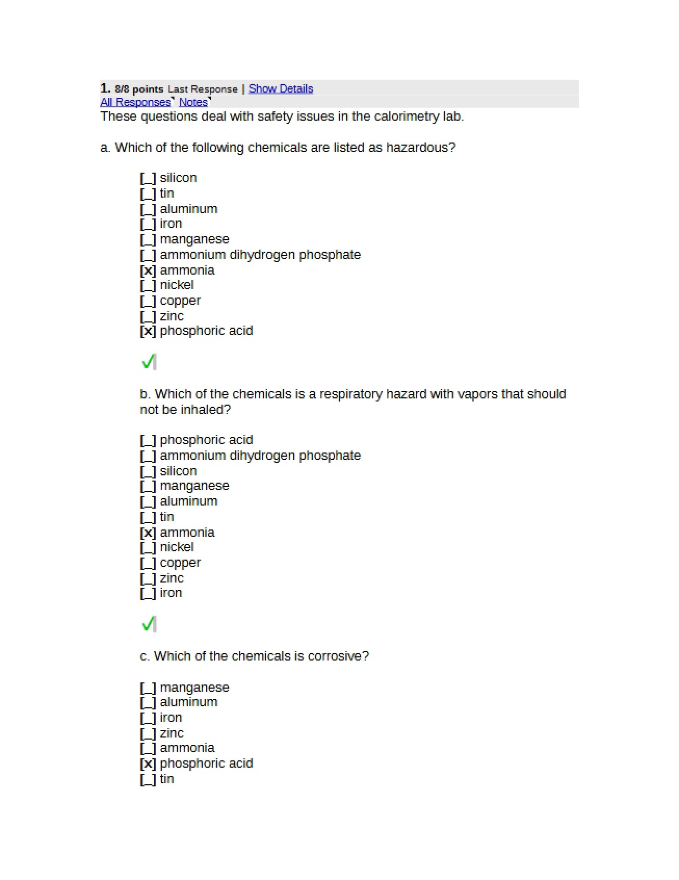Check zinc box in question c

(148, 734)
